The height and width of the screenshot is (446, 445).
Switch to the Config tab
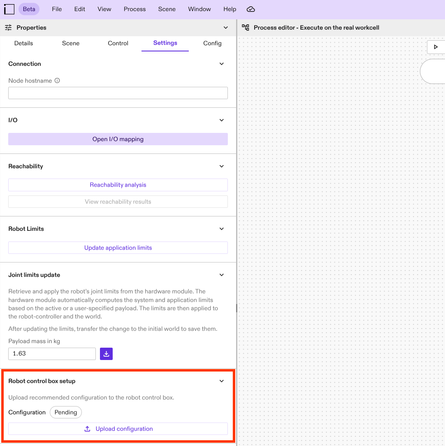coord(212,43)
